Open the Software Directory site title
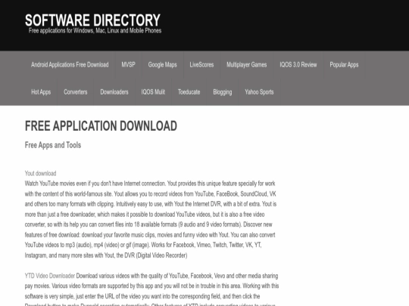Screen dimensions: 409x306 coord(92,20)
